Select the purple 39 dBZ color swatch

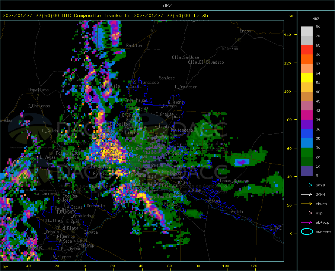click(x=307, y=125)
